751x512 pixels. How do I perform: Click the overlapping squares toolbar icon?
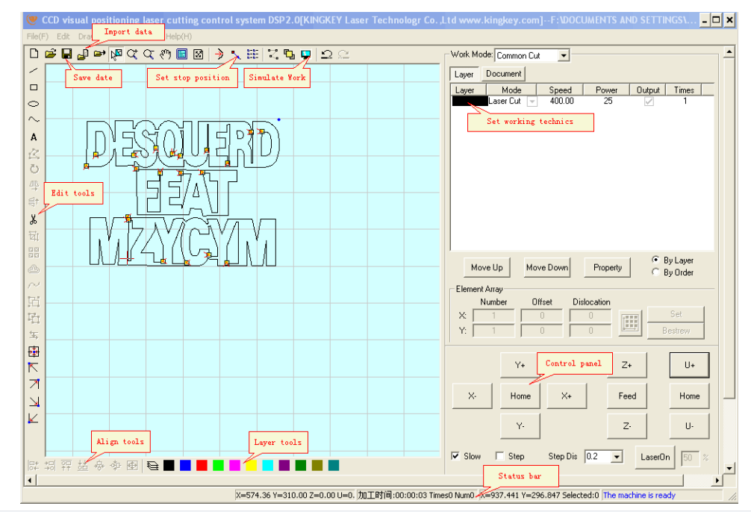coord(290,54)
